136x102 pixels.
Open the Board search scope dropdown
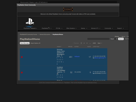click(x=114, y=39)
